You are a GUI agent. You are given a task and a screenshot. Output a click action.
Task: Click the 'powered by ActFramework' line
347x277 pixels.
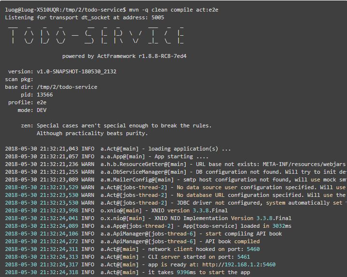tap(124, 56)
